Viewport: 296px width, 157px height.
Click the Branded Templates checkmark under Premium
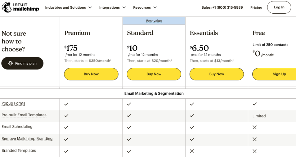(x=66, y=151)
